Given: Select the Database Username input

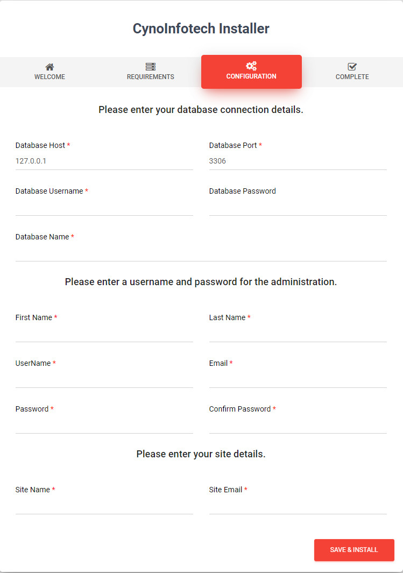Looking at the screenshot, I should point(104,207).
